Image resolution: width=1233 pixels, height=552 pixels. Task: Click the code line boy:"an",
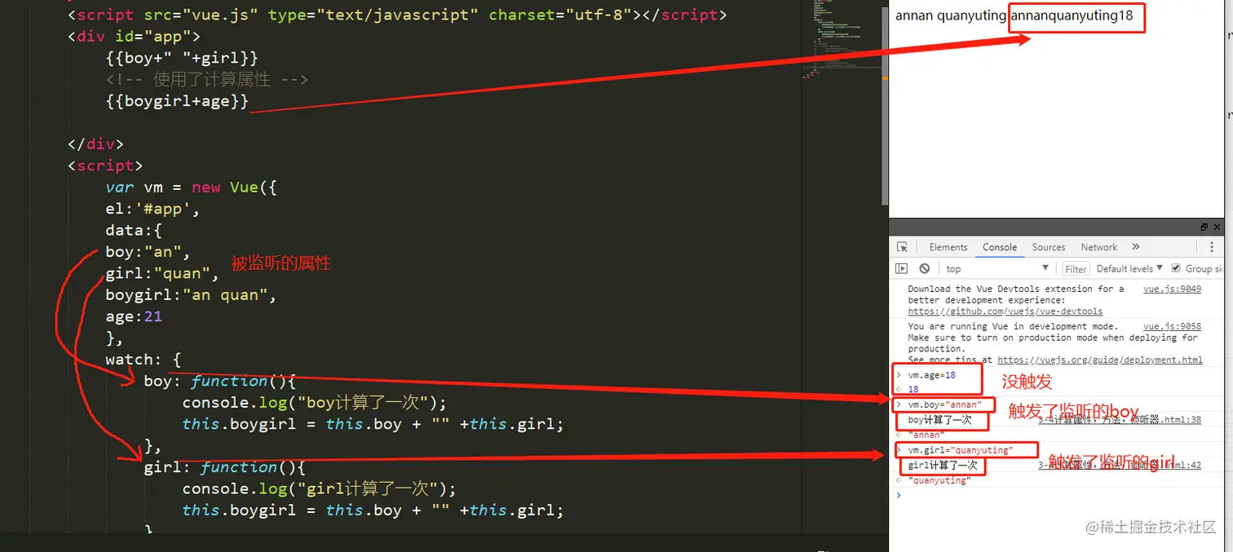click(148, 252)
